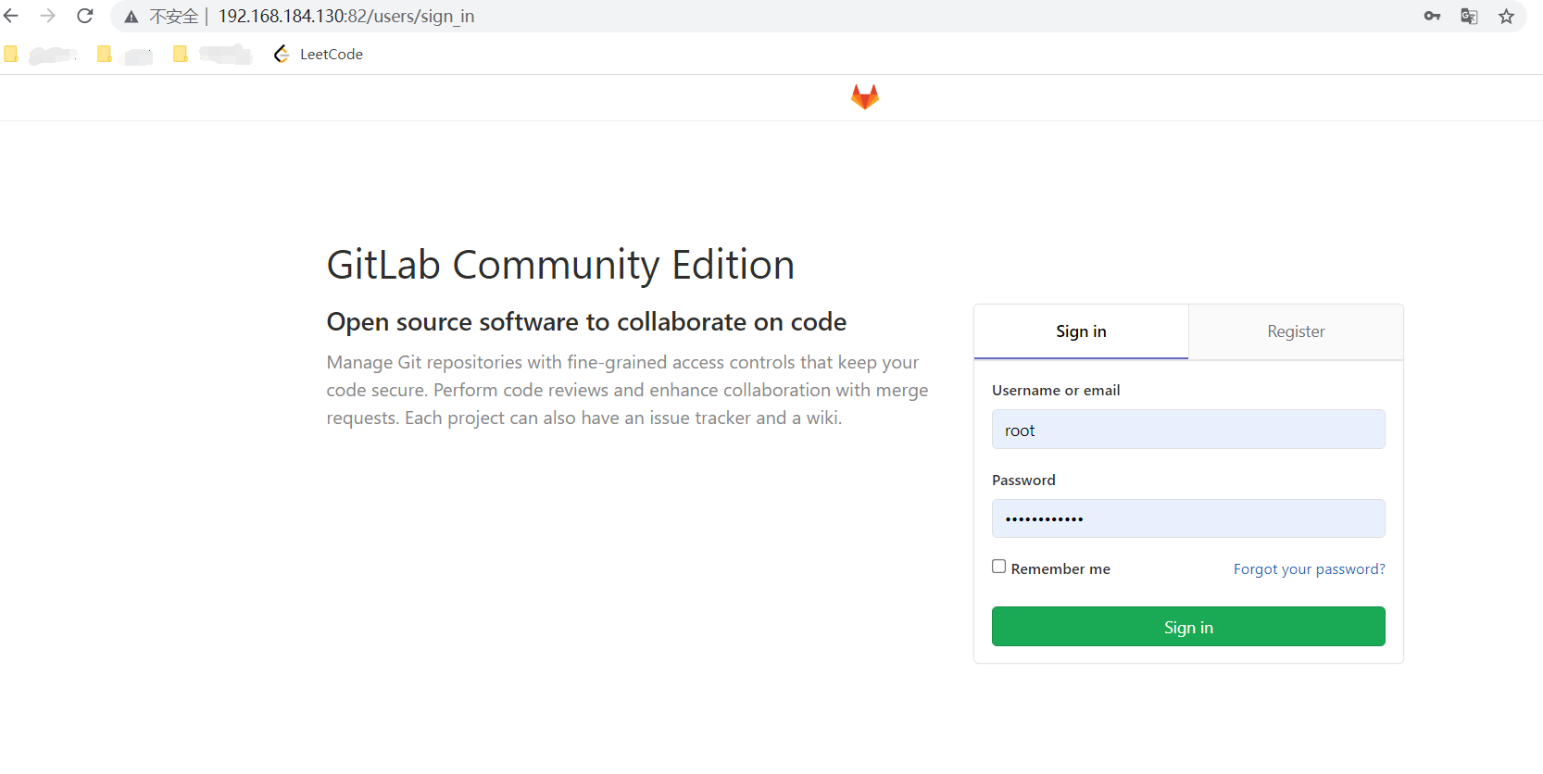Open saved passwords key icon
Viewport: 1543px width, 774px height.
1432,16
